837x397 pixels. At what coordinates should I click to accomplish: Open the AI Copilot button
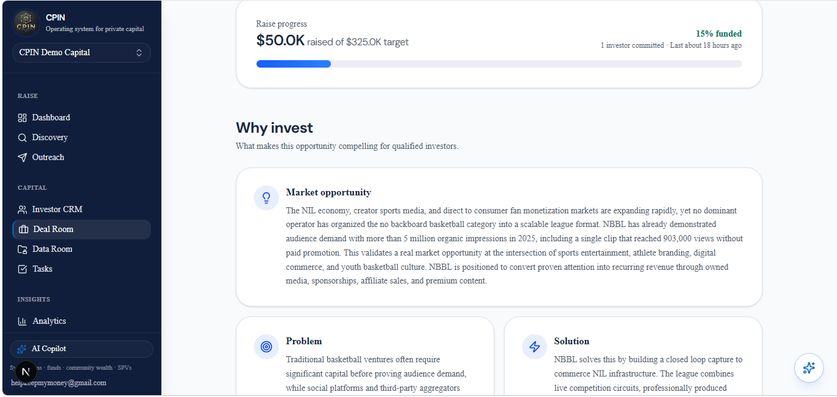pyautogui.click(x=81, y=349)
